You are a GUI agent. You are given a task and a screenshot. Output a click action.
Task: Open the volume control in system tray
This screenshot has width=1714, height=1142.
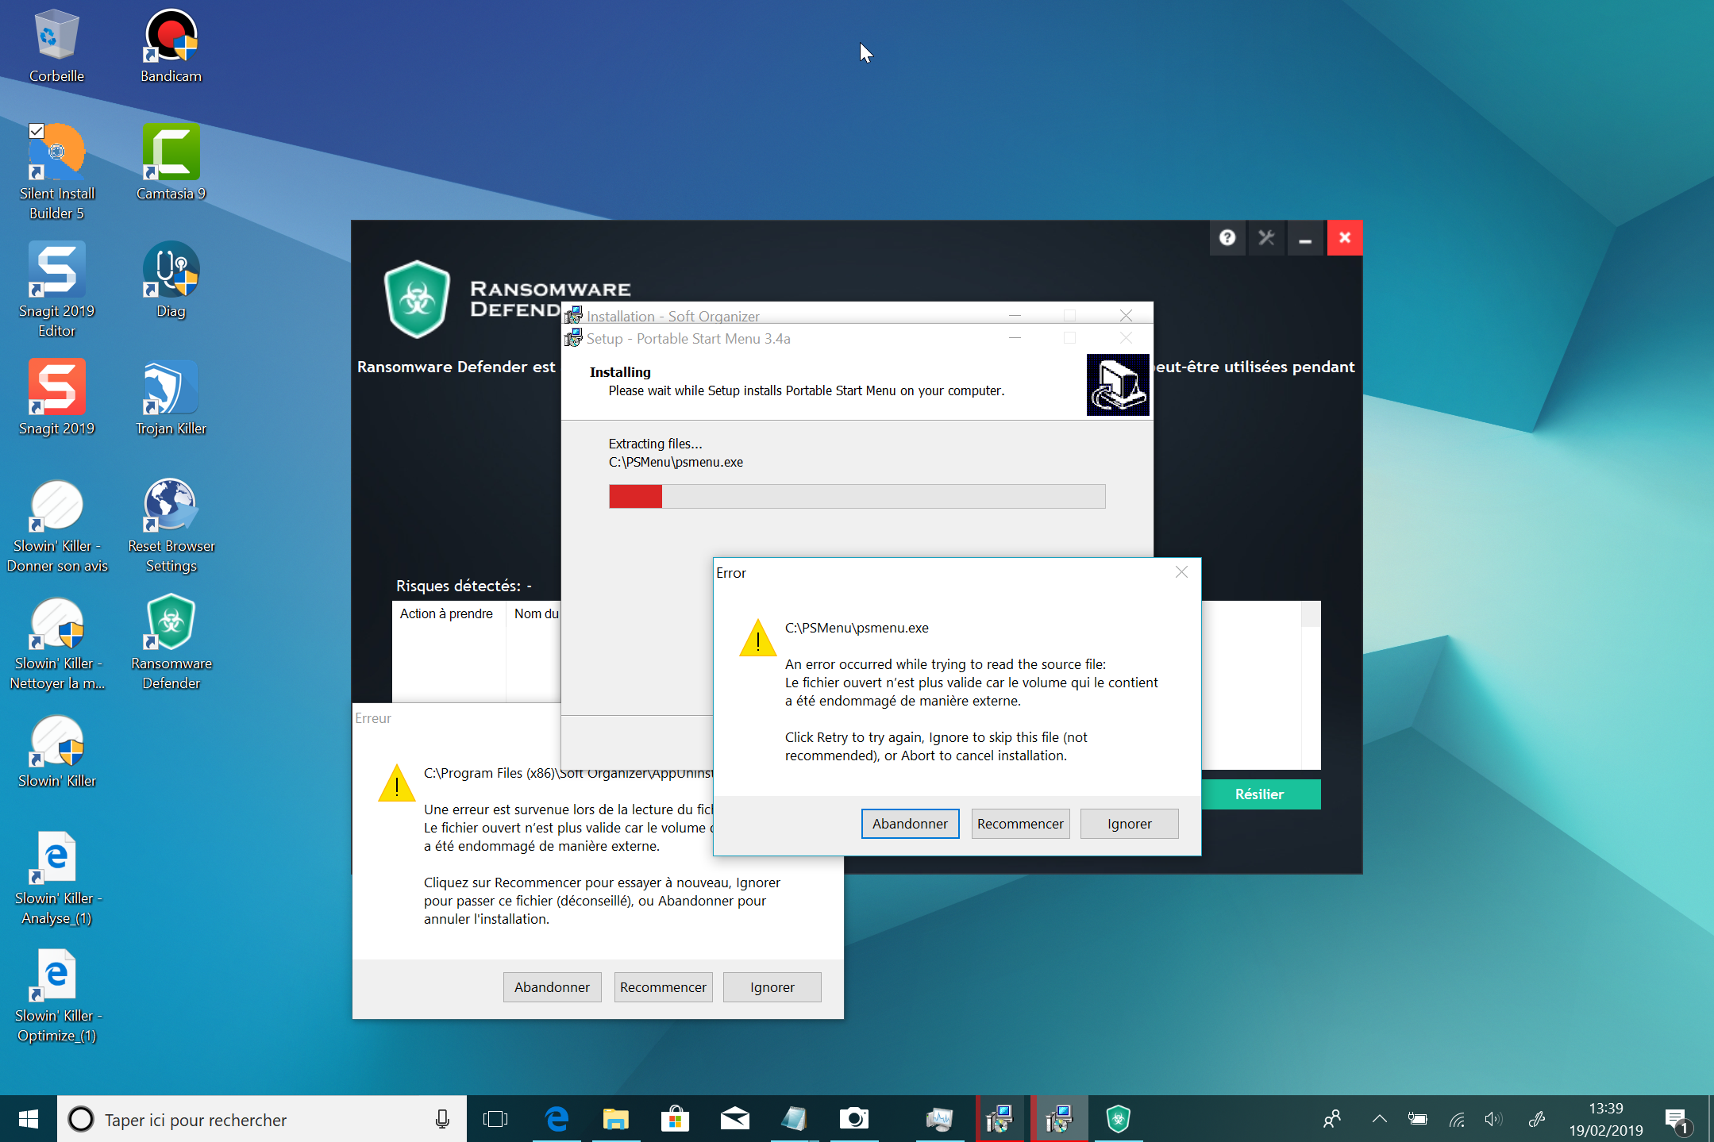pos(1493,1119)
